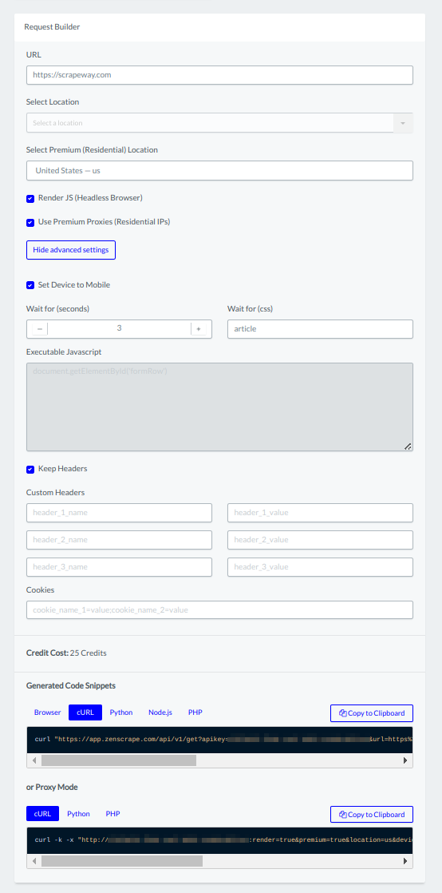Select the Browser code snippet tab
Viewport: 442px width, 893px height.
47,712
